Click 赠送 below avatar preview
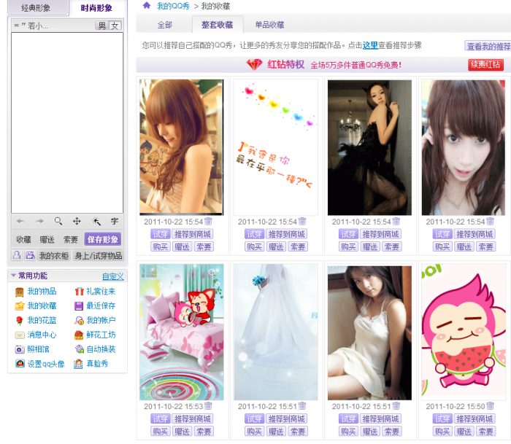Image resolution: width=511 pixels, height=444 pixels. tap(47, 240)
